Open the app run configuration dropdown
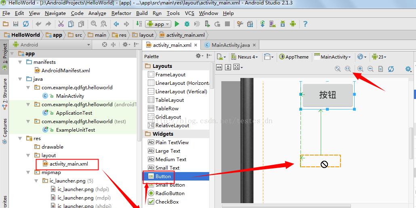 tap(158, 24)
